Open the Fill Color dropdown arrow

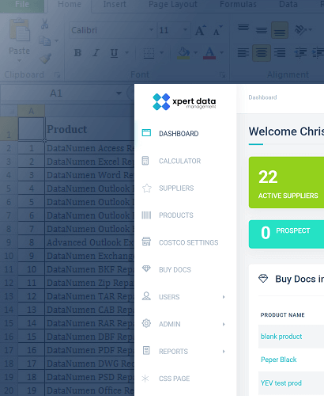195,53
